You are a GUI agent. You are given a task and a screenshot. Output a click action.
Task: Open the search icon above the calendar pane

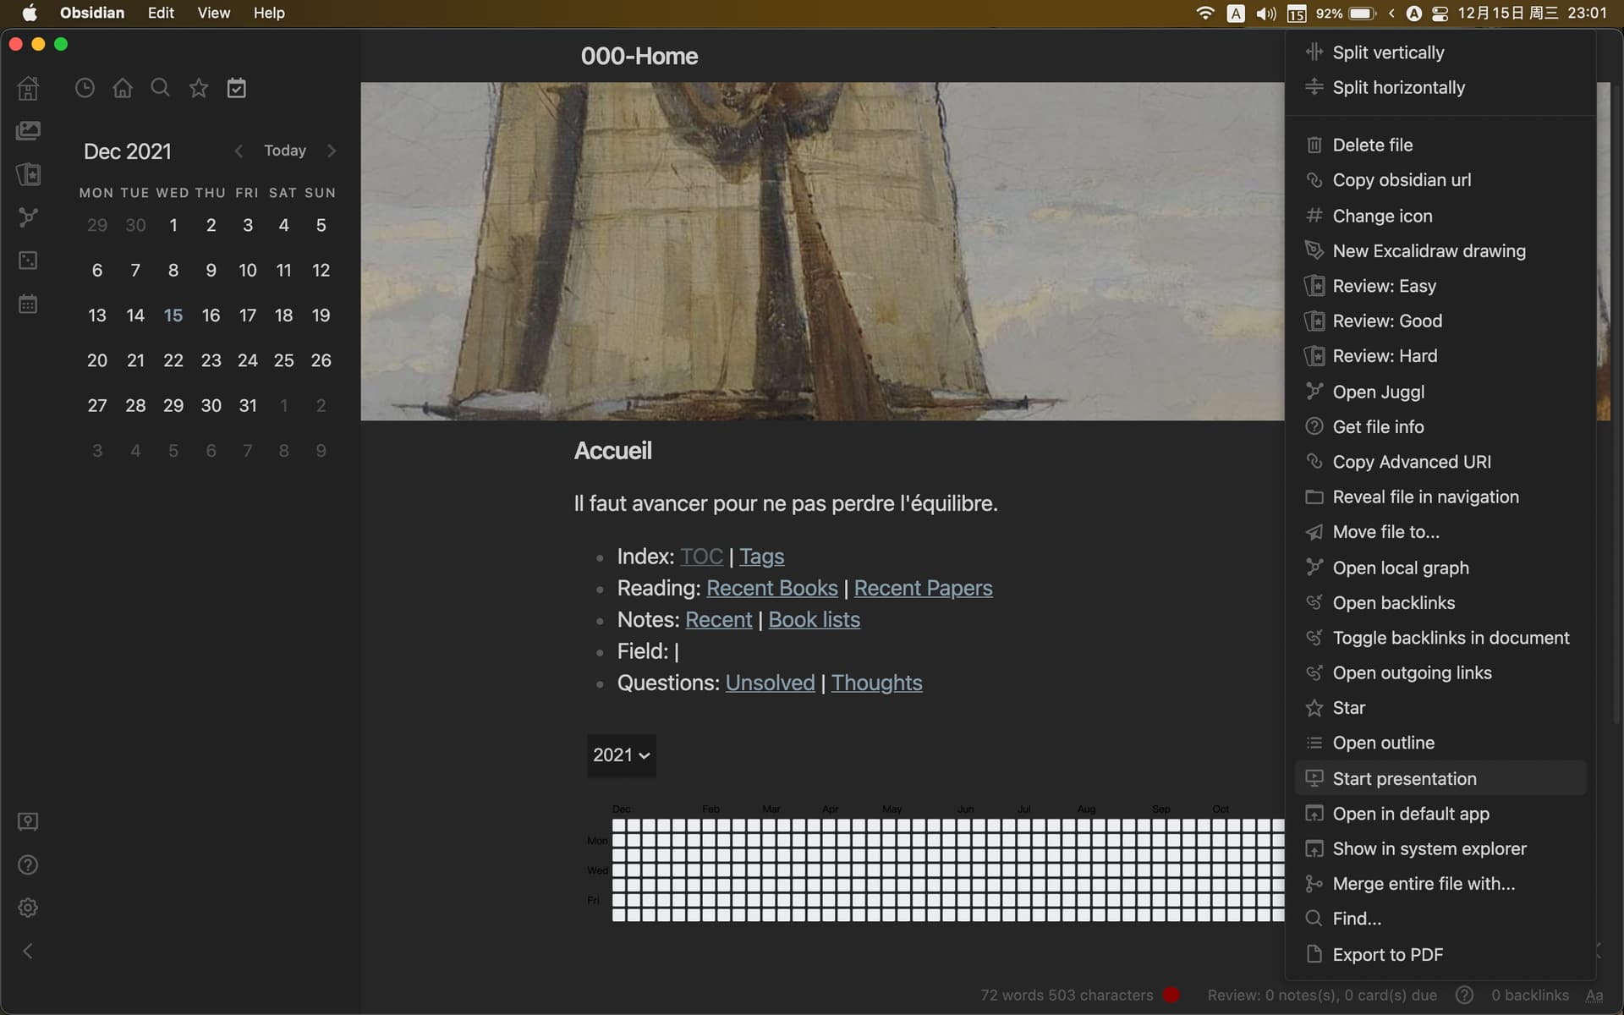coord(160,88)
